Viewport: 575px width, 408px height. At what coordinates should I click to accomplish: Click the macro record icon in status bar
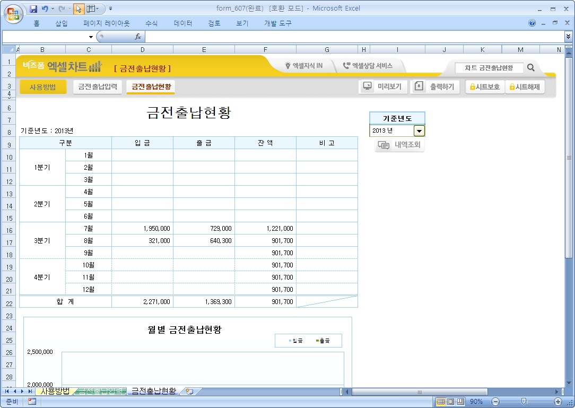[x=32, y=402]
